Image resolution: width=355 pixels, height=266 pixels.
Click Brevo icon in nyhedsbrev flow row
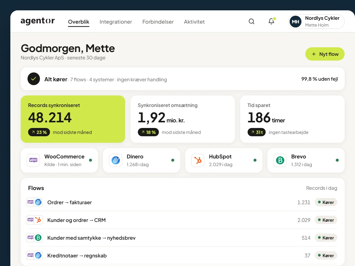click(x=38, y=238)
